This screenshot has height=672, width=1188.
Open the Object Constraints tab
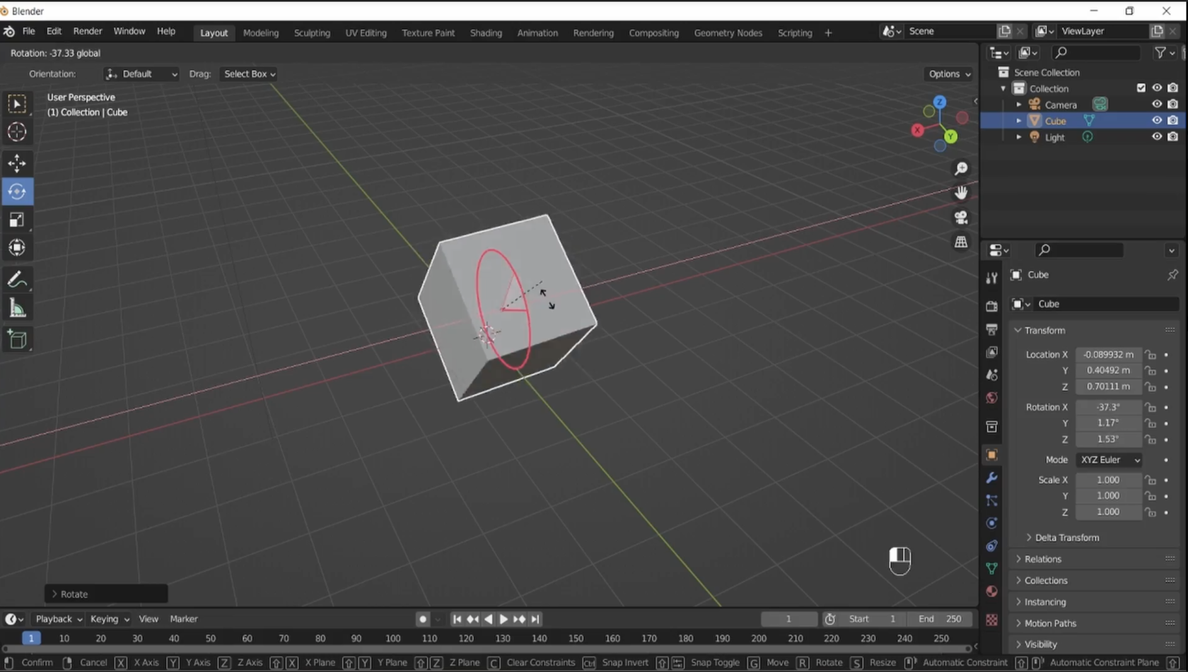pyautogui.click(x=991, y=546)
